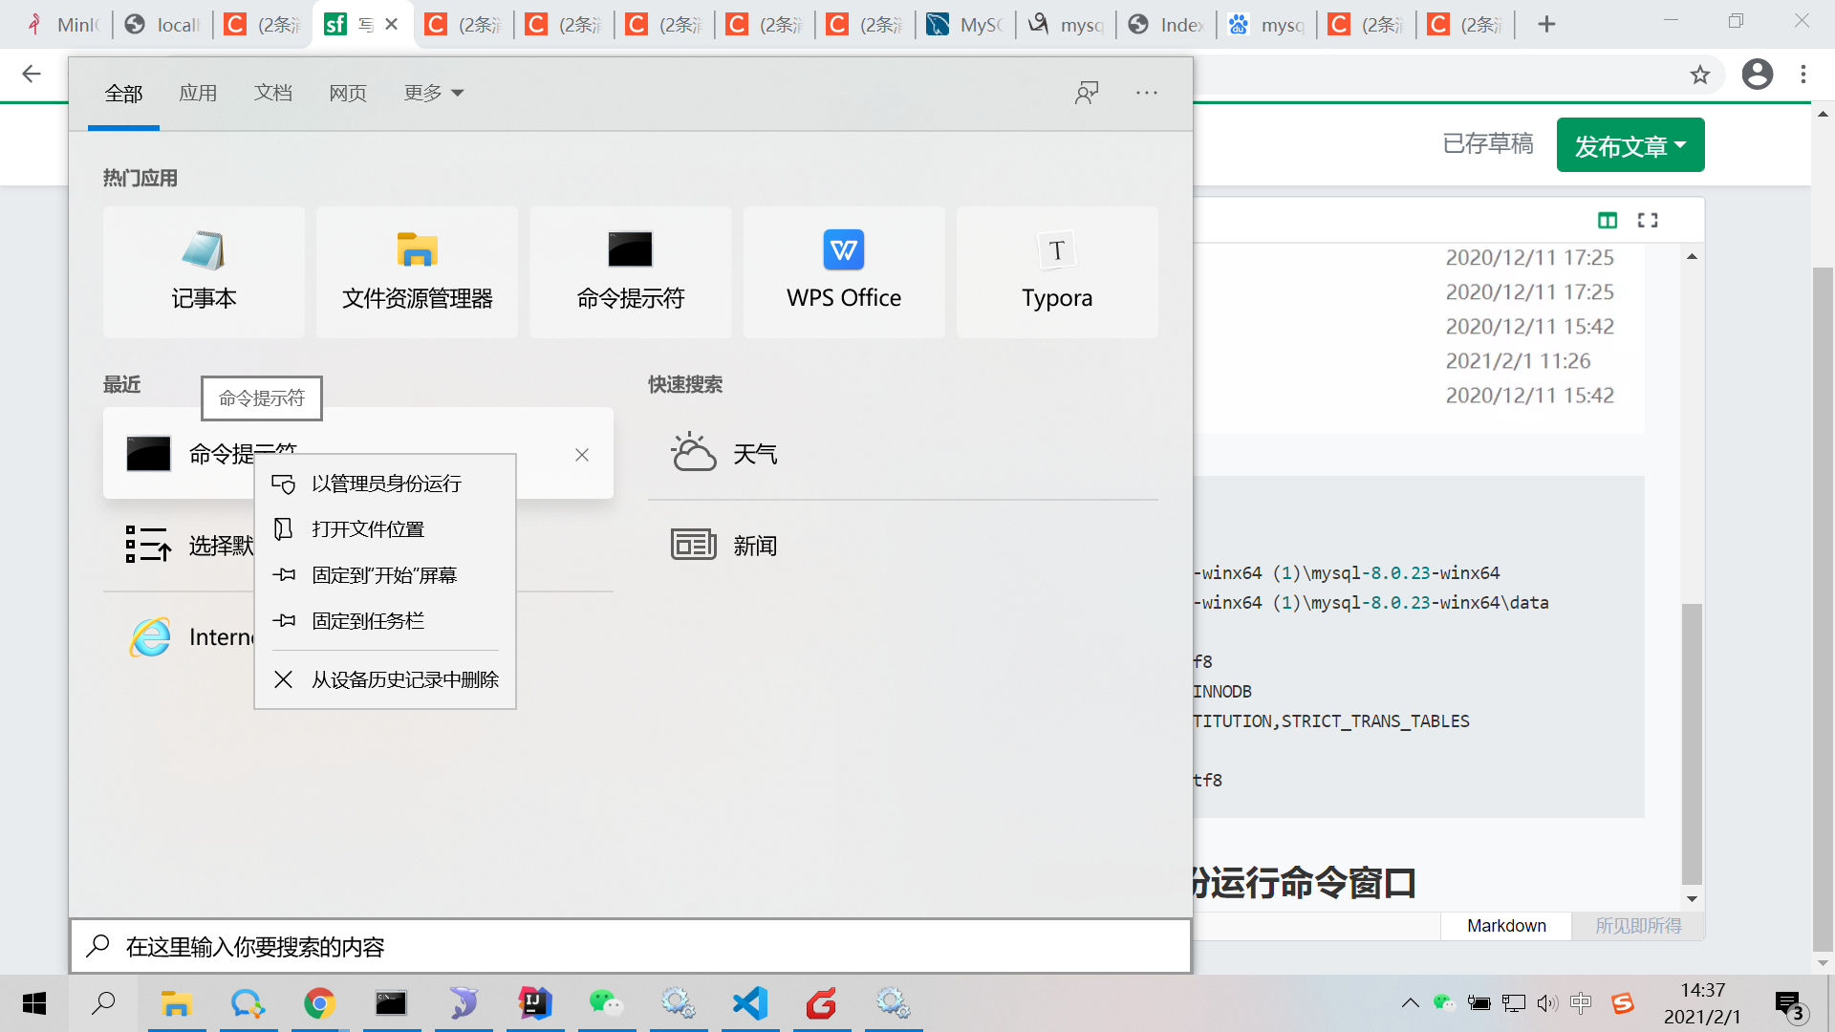Toggle fullscreen mode in the editor
Image resolution: width=1835 pixels, height=1032 pixels.
(x=1648, y=221)
